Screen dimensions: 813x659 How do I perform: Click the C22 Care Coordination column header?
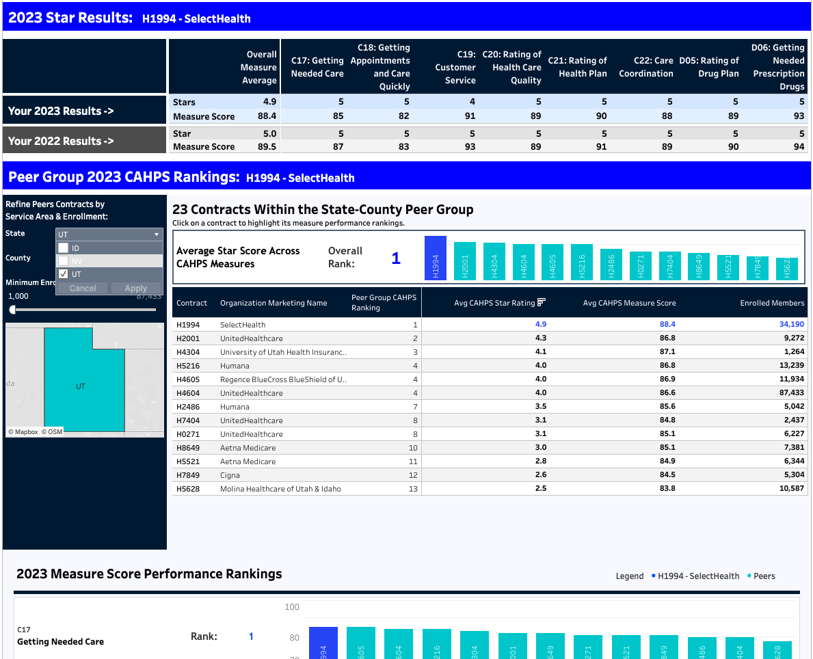coord(646,67)
